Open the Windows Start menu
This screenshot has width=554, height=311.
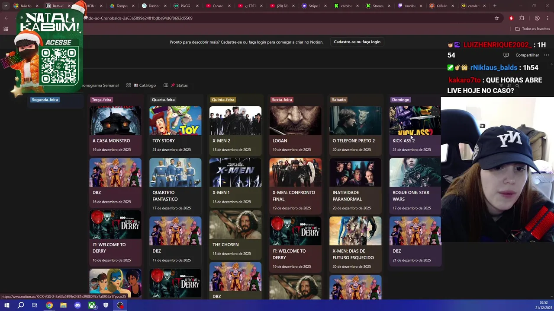(7, 305)
